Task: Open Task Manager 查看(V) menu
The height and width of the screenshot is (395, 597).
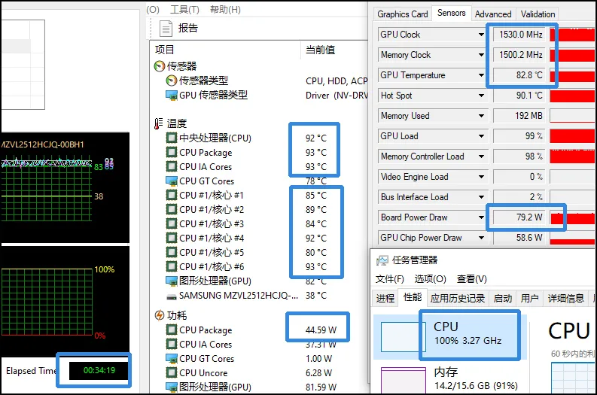Action: tap(472, 279)
